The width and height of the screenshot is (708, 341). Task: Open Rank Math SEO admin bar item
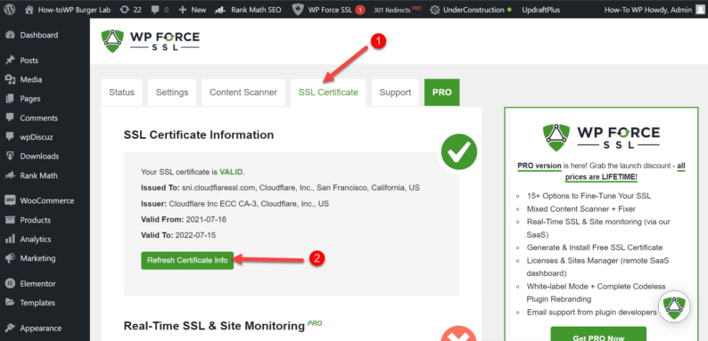tap(248, 10)
